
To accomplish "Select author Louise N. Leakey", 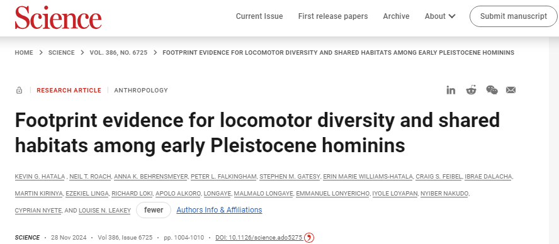I will pos(104,211).
